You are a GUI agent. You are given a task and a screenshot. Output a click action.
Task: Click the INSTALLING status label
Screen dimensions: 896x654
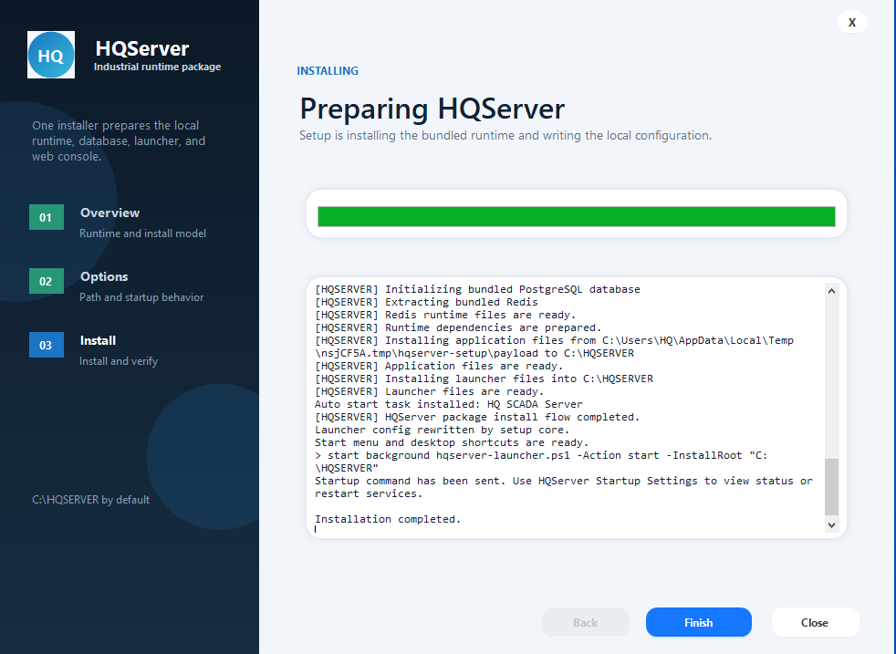pos(328,71)
